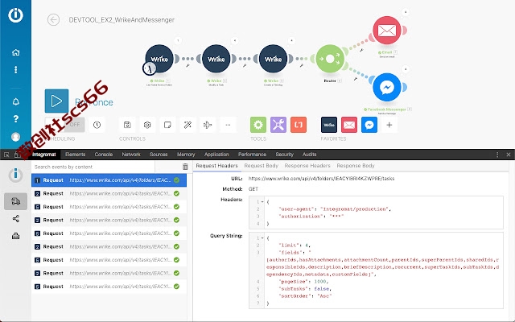Collapse the Query String JSON fold arrow
Screen dimensions: 515x322
(262, 238)
